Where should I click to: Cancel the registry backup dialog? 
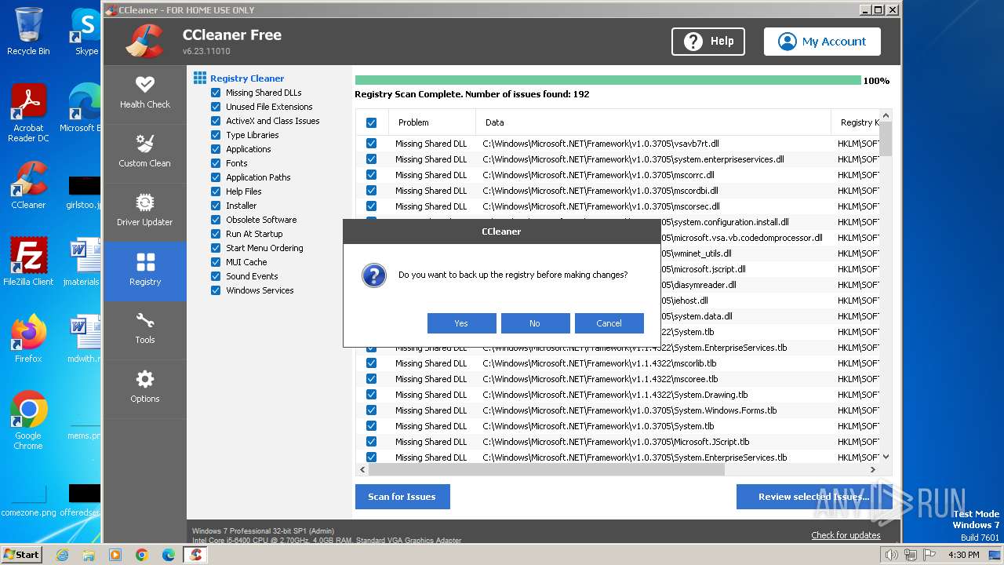coord(609,323)
